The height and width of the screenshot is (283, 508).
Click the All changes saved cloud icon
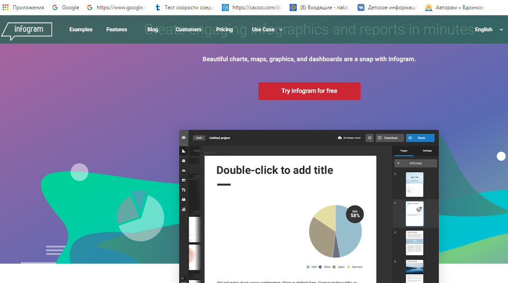tap(340, 138)
